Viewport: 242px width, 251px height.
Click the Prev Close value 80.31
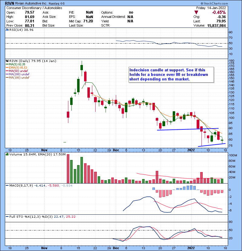click(30, 26)
